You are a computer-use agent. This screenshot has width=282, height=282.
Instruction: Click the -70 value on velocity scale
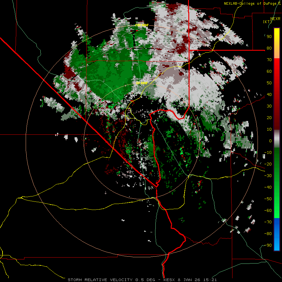[268, 222]
